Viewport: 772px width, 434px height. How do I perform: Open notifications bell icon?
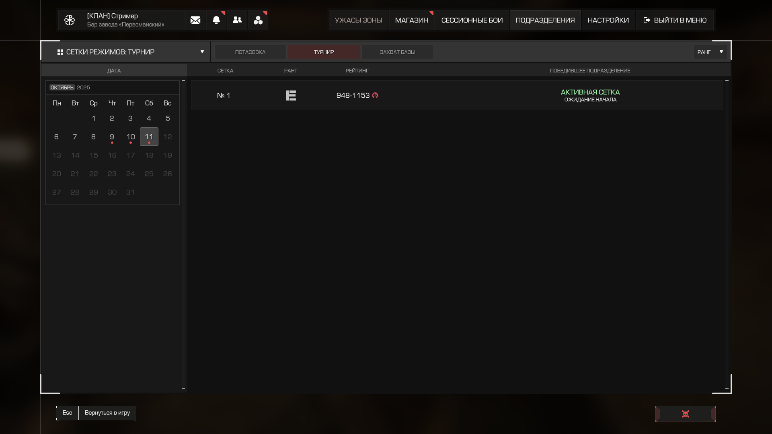[x=216, y=20]
